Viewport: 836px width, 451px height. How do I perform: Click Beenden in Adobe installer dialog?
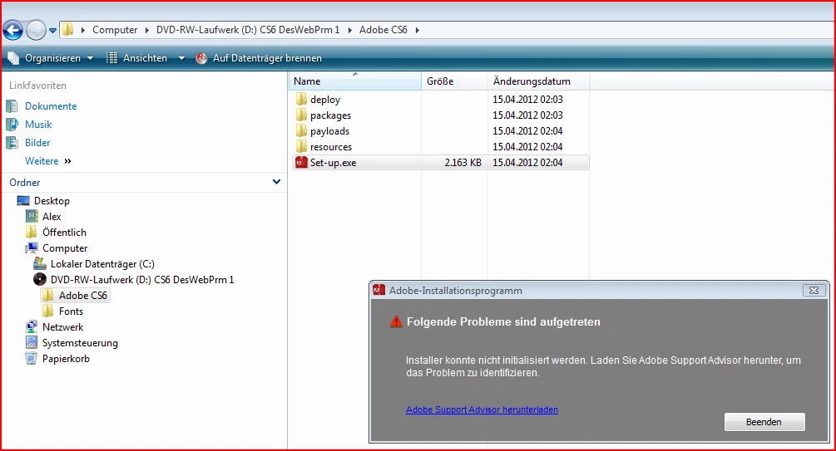764,422
